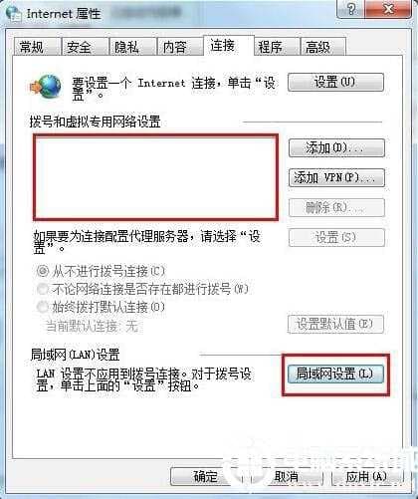418x499 pixels.
Task: Click the 设置(U) button
Action: (x=335, y=82)
